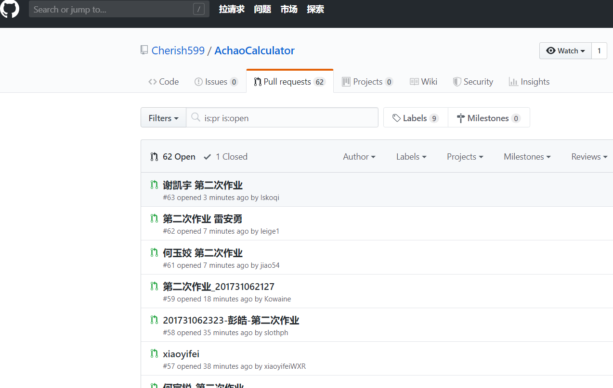Open the Wiki tab
613x388 pixels.
click(423, 82)
